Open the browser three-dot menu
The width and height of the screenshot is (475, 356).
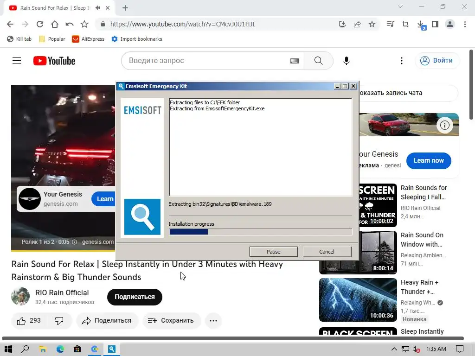tap(465, 24)
